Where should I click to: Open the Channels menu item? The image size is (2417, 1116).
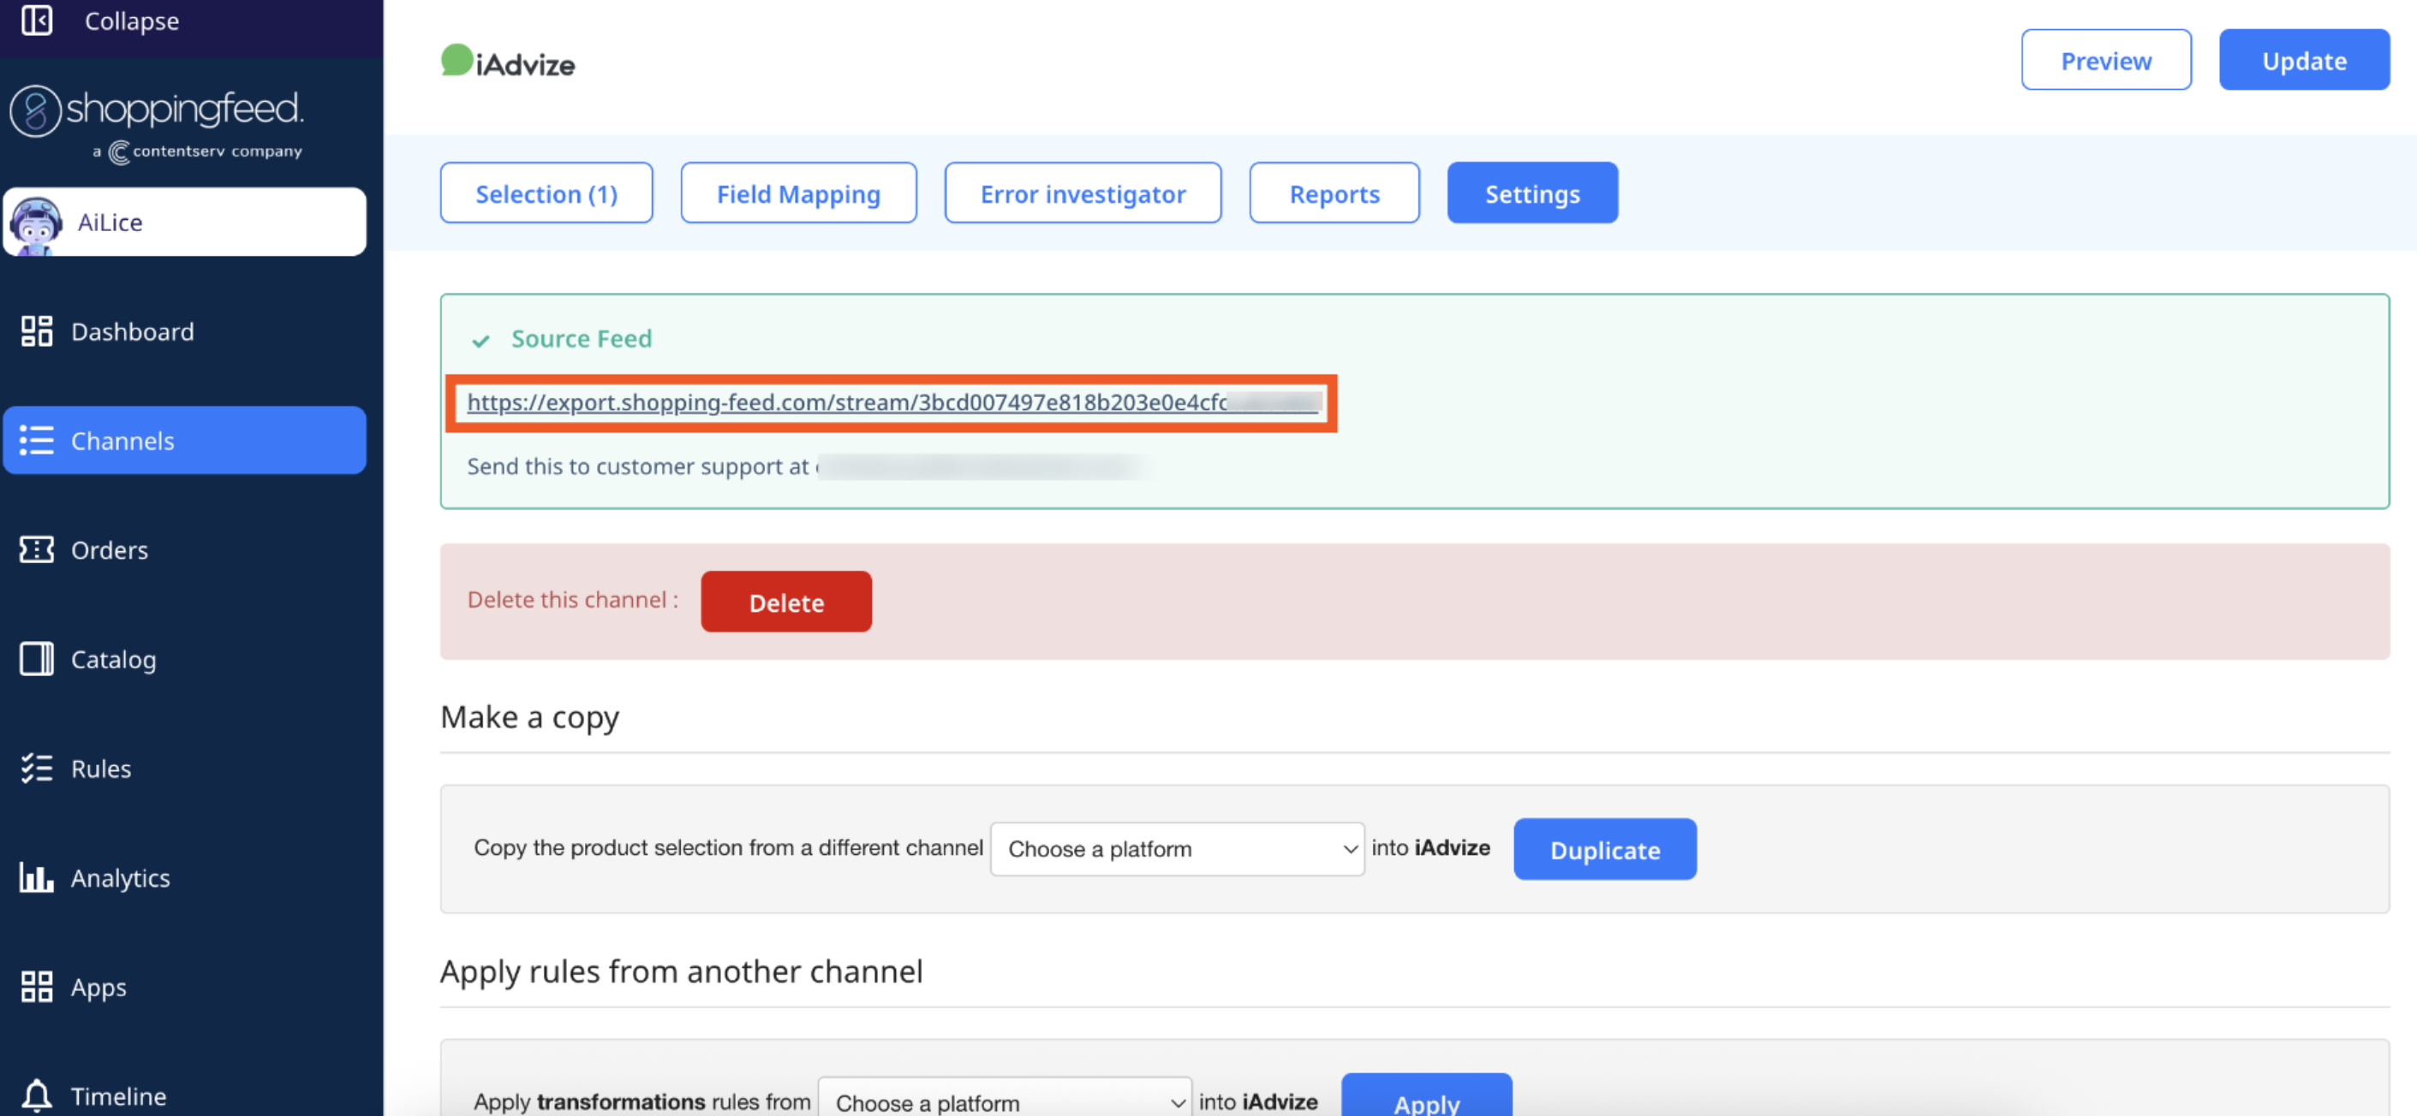click(185, 441)
